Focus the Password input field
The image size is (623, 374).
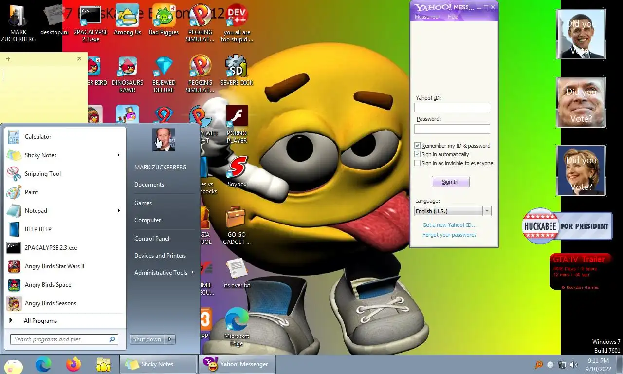point(452,129)
